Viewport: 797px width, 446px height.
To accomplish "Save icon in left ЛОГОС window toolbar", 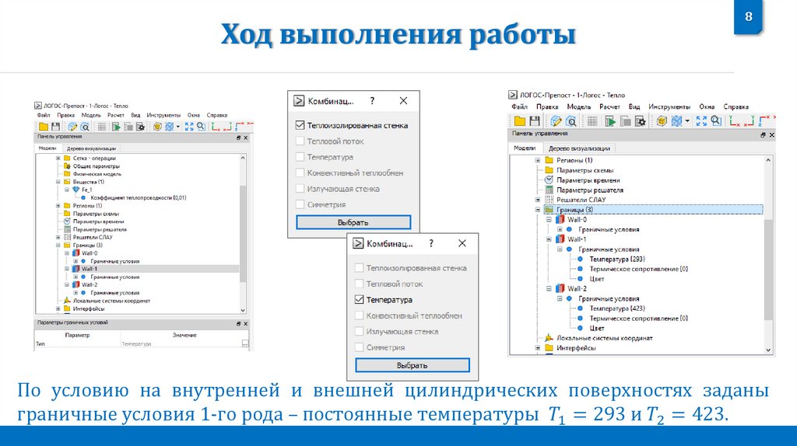I will tap(55, 127).
